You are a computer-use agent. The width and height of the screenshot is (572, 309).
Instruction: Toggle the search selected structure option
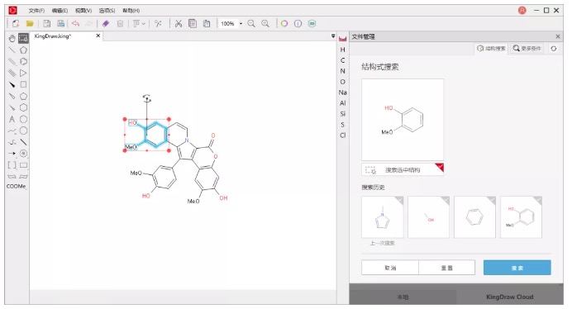pyautogui.click(x=403, y=169)
